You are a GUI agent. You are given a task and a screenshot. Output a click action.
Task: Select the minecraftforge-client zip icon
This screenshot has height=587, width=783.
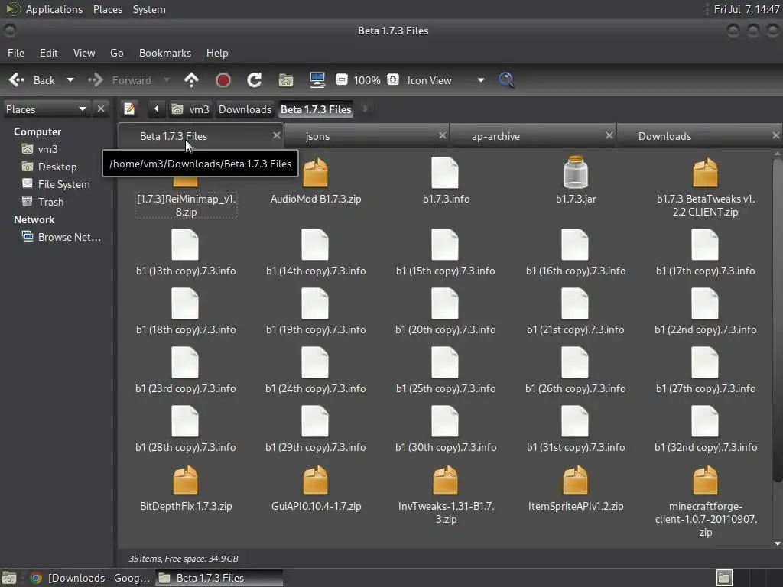point(705,480)
